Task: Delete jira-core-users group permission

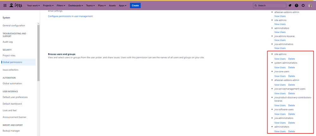Action: tap(291, 76)
